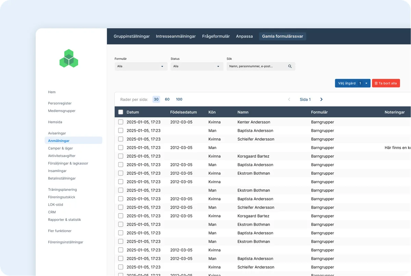Screen dimensions: 411x276
Task: Open Försäljningar & lagkassor in the sidebar
Action: (68, 163)
